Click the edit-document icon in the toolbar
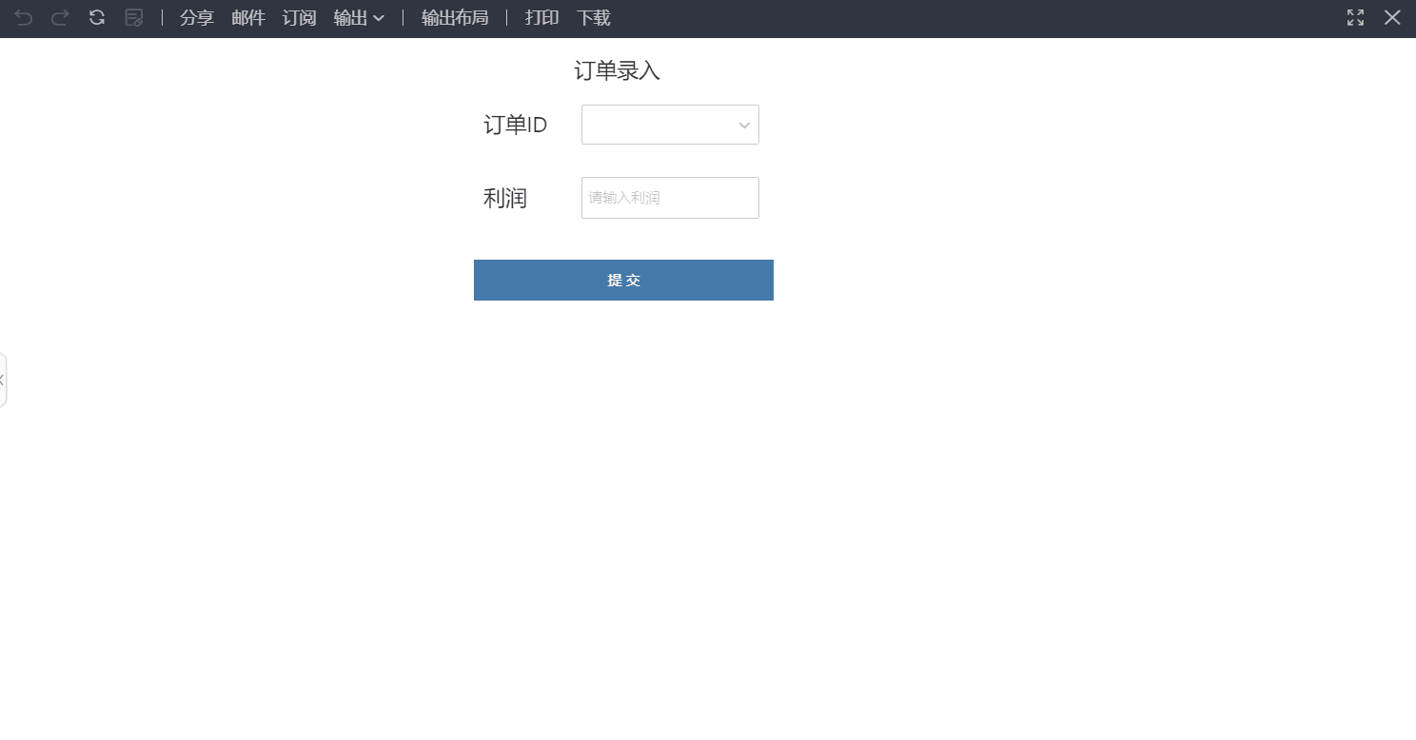Screen dimensions: 1416x740 134,18
